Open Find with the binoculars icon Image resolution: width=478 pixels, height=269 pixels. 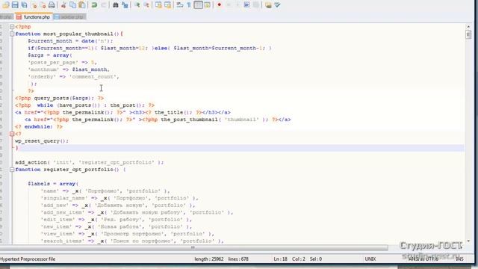[116, 5]
